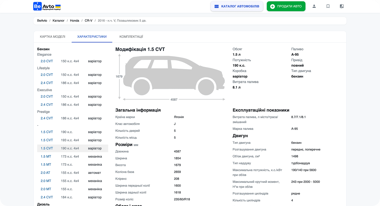
Task: Click torque value 243 при 2000 - 5000
Action: pyautogui.click(x=306, y=182)
